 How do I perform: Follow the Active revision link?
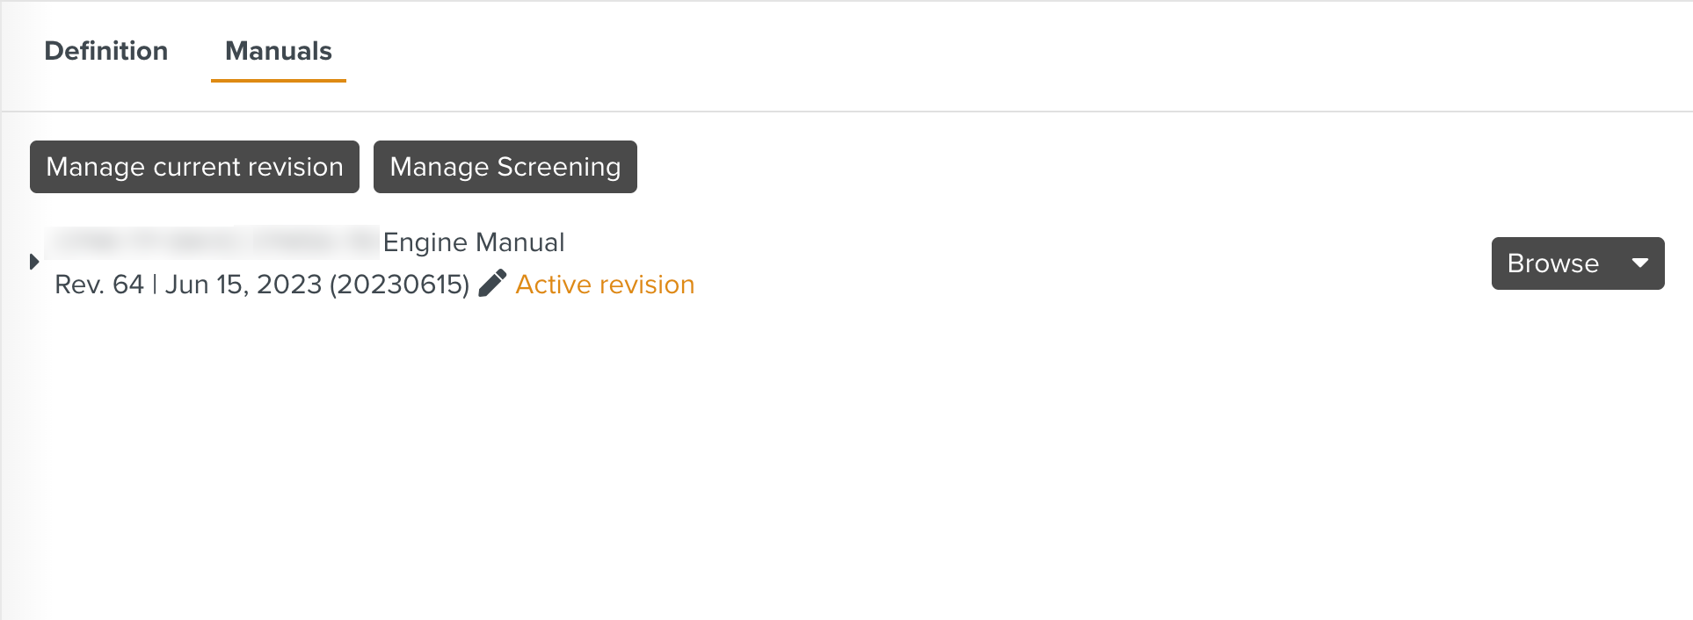[x=605, y=285]
